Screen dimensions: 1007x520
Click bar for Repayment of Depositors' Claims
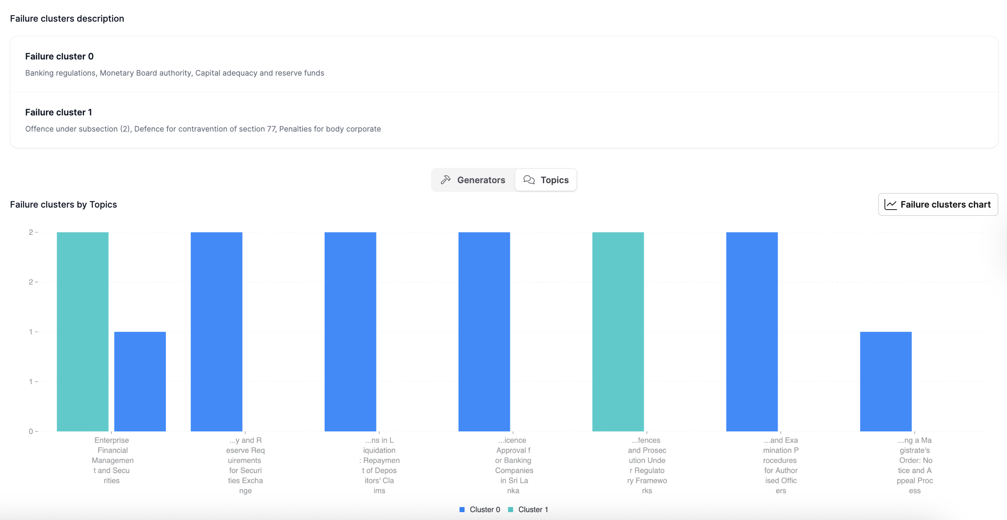point(350,332)
